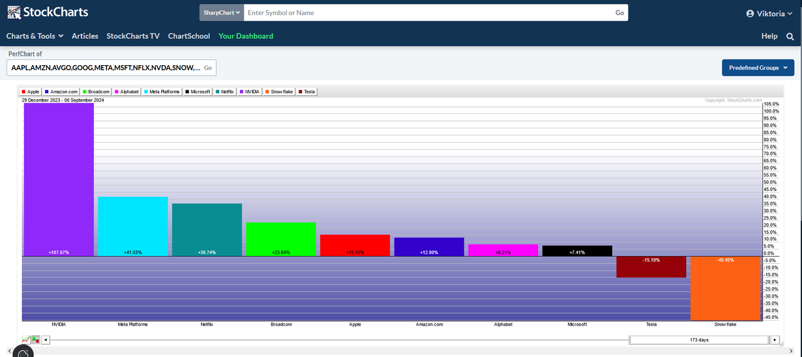The image size is (802, 357).
Task: Toggle Netflix in the chart legend
Action: 224,91
